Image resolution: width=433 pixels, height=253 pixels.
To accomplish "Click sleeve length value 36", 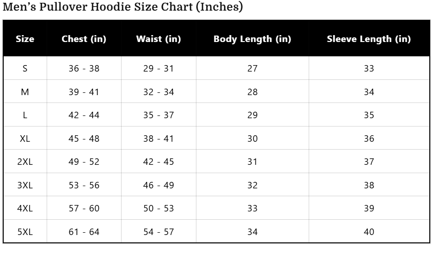I will pyautogui.click(x=369, y=139).
